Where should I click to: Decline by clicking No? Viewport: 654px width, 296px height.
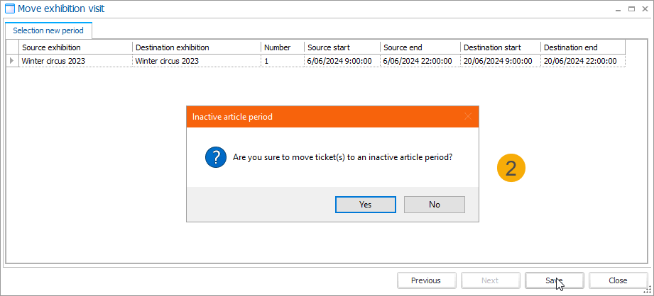[x=434, y=204]
